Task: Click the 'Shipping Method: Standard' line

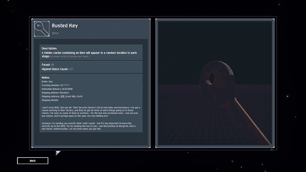Action: (x=55, y=93)
